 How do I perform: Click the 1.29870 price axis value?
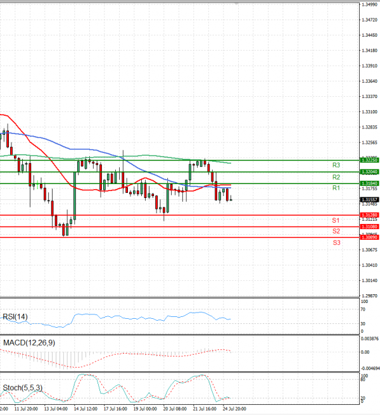click(x=369, y=295)
